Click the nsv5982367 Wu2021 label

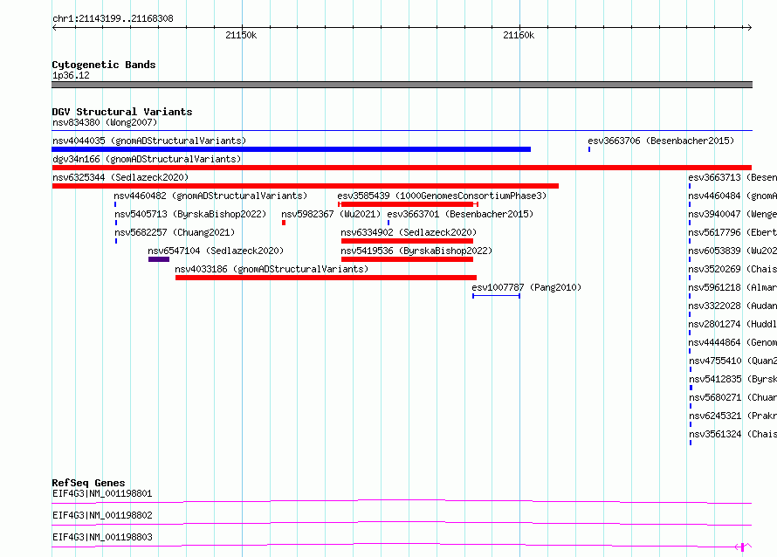pyautogui.click(x=331, y=214)
